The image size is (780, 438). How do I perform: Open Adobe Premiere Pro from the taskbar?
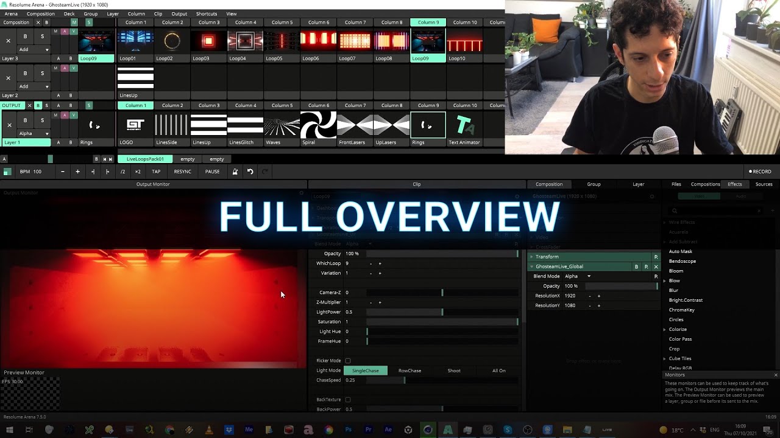coord(368,429)
